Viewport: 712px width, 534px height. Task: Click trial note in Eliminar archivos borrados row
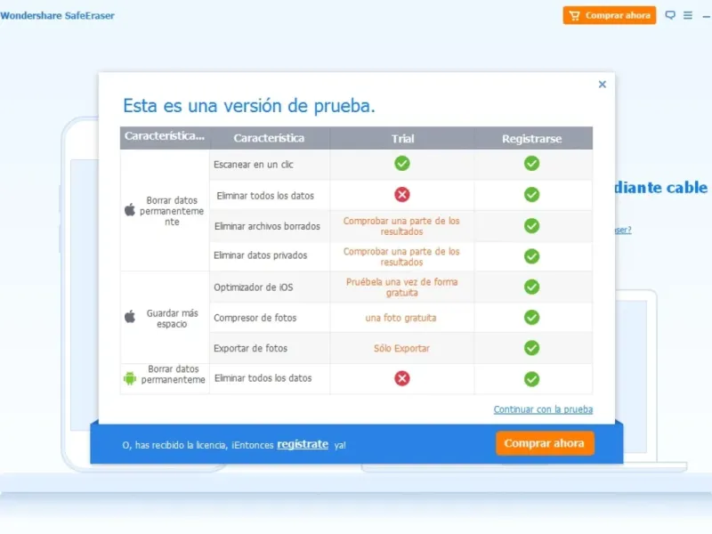pos(401,226)
